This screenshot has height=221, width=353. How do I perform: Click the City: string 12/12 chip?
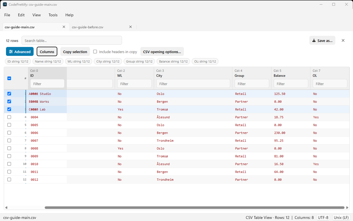coord(108,61)
